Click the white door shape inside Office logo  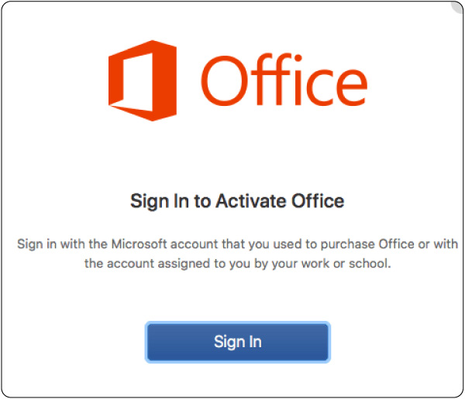(x=138, y=81)
